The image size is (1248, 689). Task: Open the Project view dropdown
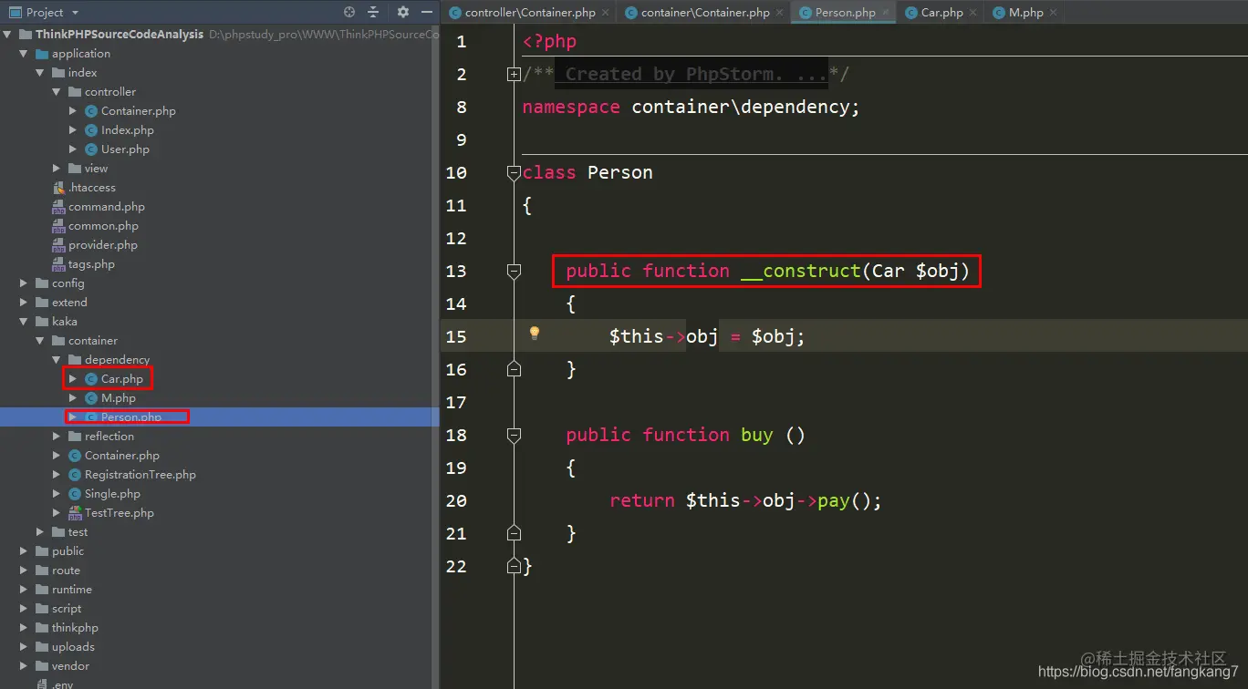pos(75,13)
